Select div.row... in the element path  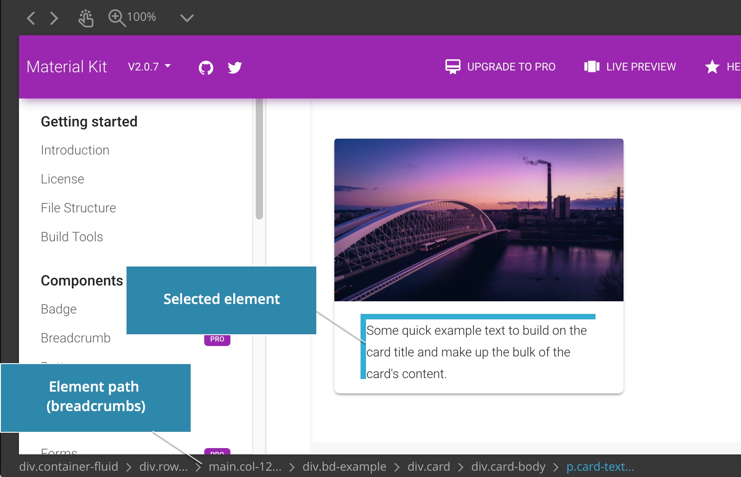(x=164, y=467)
